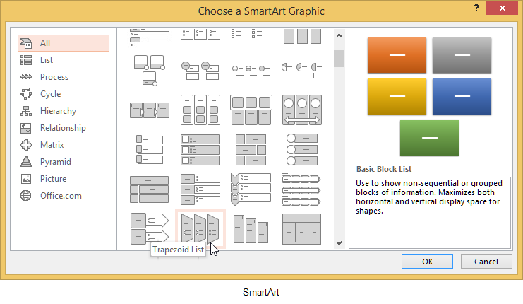523x304 pixels.
Task: Click the gallery scroll up arrow
Action: [x=339, y=35]
